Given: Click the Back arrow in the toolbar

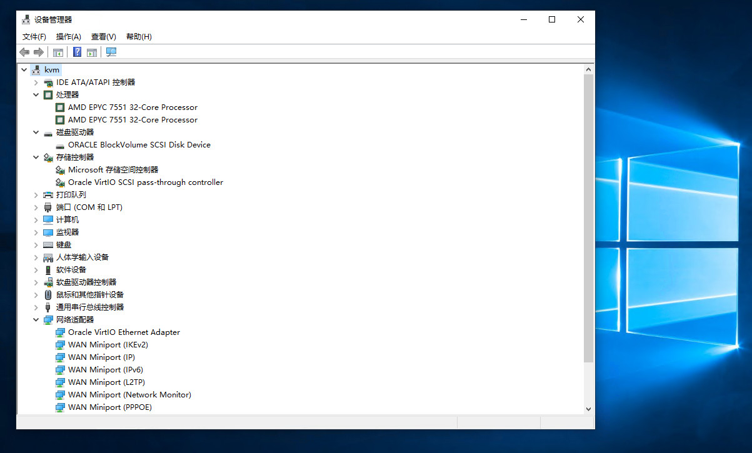Looking at the screenshot, I should click(24, 52).
